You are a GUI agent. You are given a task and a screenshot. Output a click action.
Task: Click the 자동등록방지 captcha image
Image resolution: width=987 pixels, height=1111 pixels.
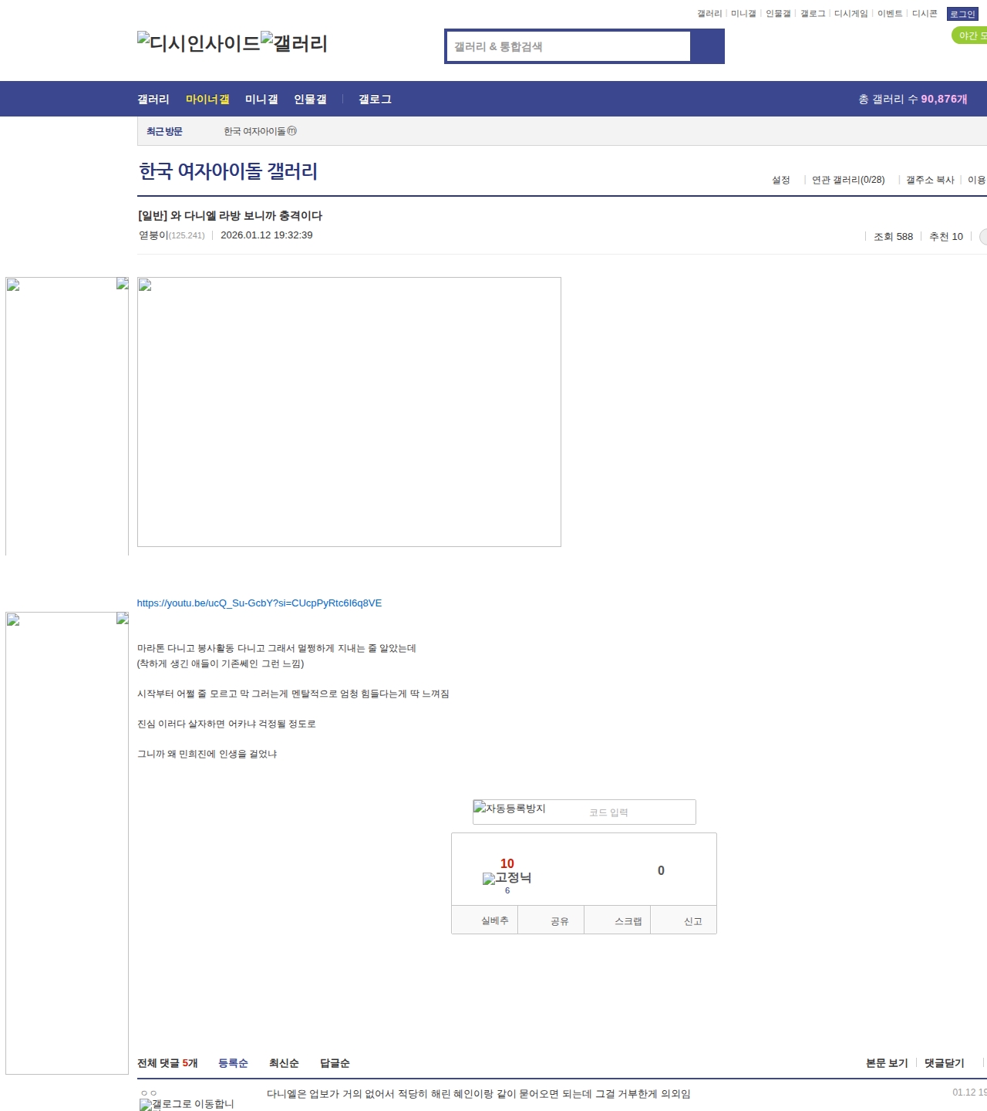pos(510,809)
